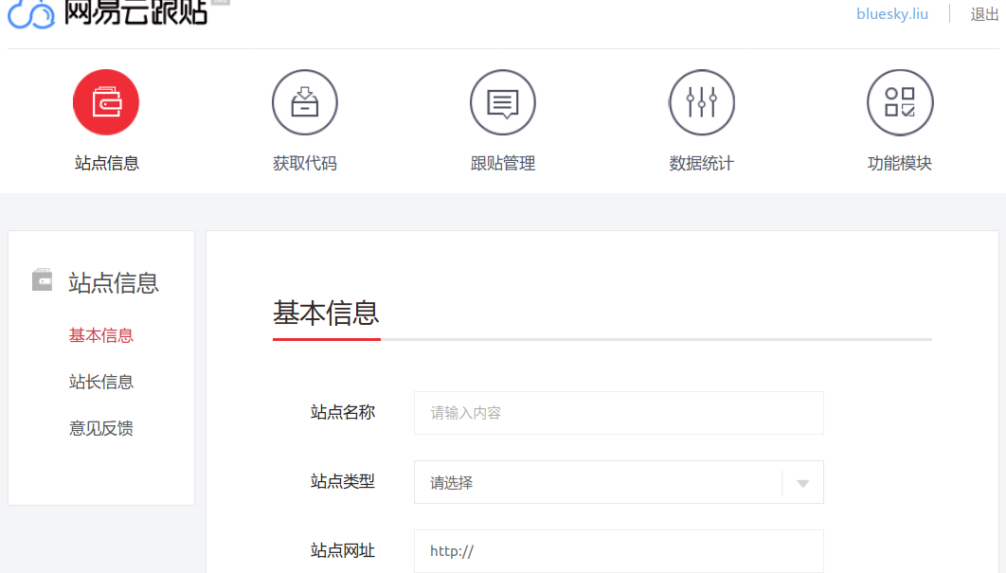Click the small wallet icon beside 站点信息 sidebar header
This screenshot has height=573, width=1006.
click(x=42, y=279)
